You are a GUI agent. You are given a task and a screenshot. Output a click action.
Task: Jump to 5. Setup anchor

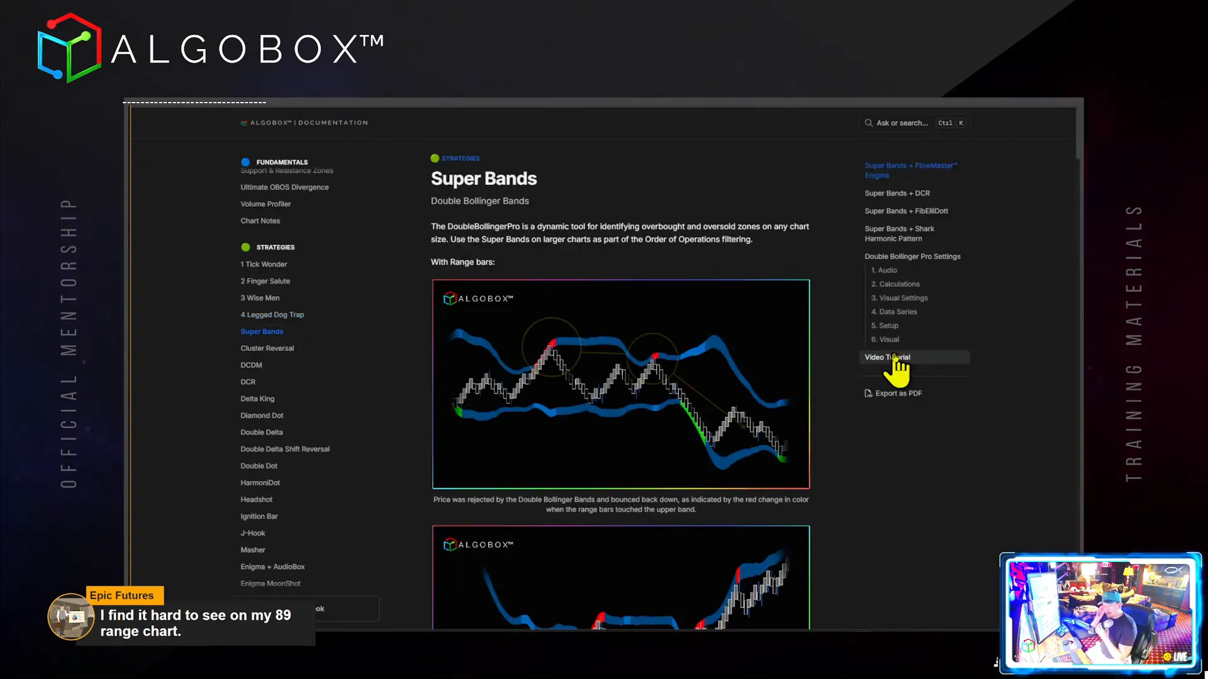[x=885, y=326]
